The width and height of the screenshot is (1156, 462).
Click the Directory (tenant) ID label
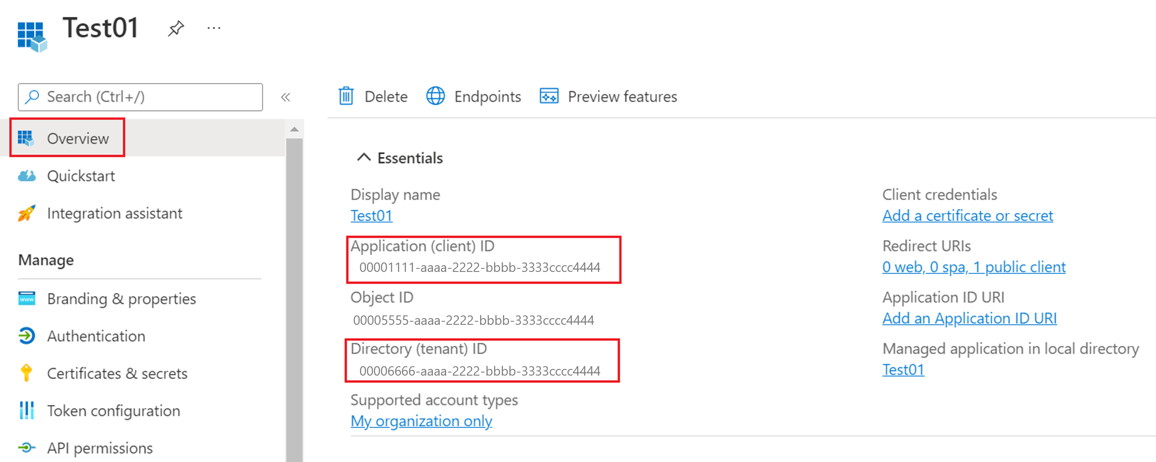[x=418, y=349]
